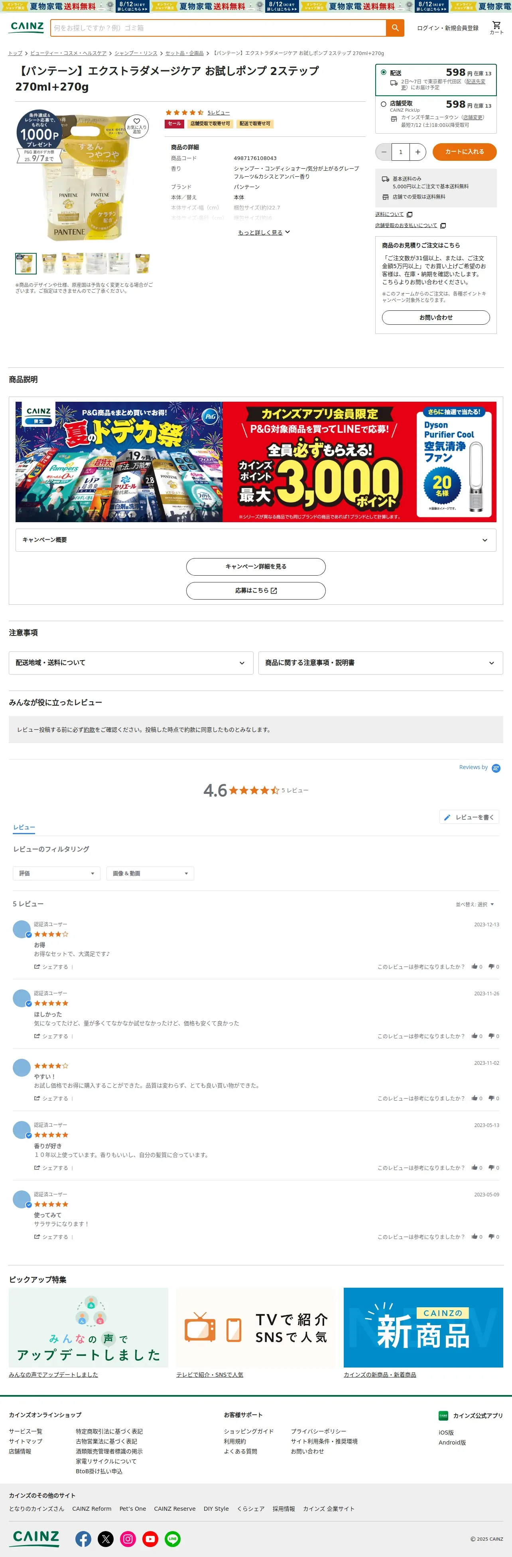
Task: Click ビューティー・コスメ・ヘルスケア breadcrumb
Action: [68, 53]
